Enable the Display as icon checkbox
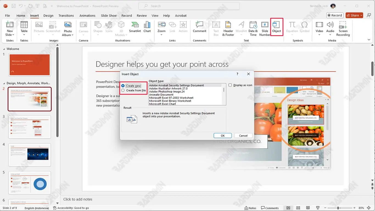The height and width of the screenshot is (211, 375). [230, 85]
